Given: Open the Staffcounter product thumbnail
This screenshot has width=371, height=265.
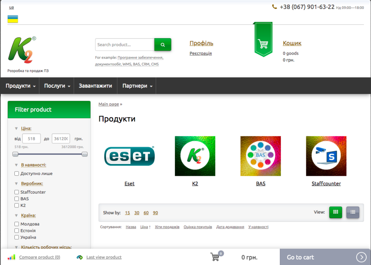Looking at the screenshot, I should [326, 156].
